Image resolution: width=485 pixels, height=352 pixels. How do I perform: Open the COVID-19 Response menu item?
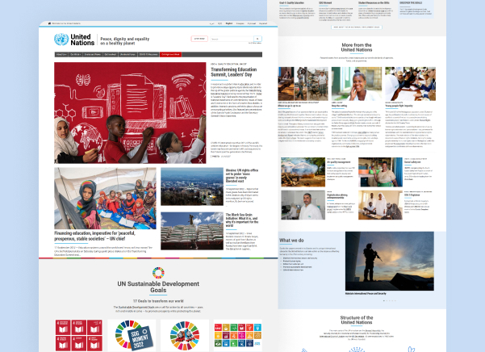[148, 54]
